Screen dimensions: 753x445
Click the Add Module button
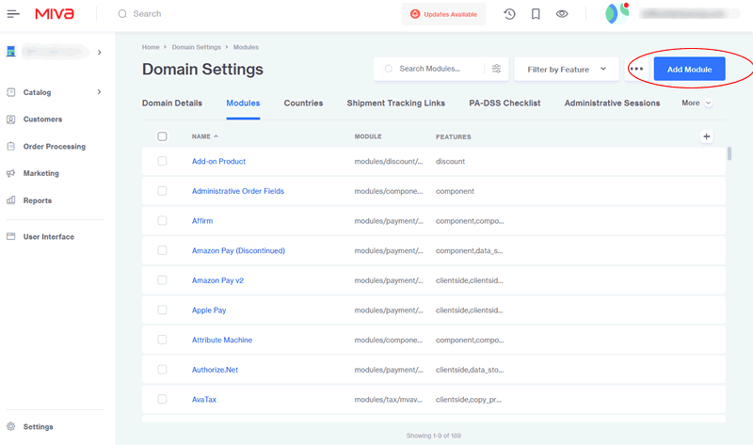coord(689,69)
